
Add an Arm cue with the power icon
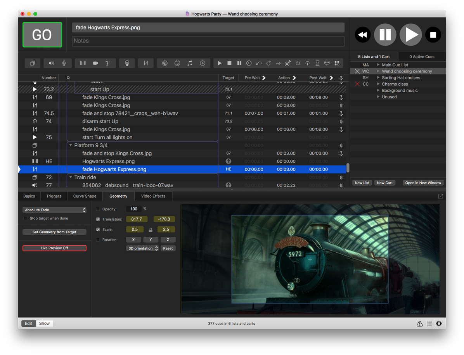click(x=298, y=63)
